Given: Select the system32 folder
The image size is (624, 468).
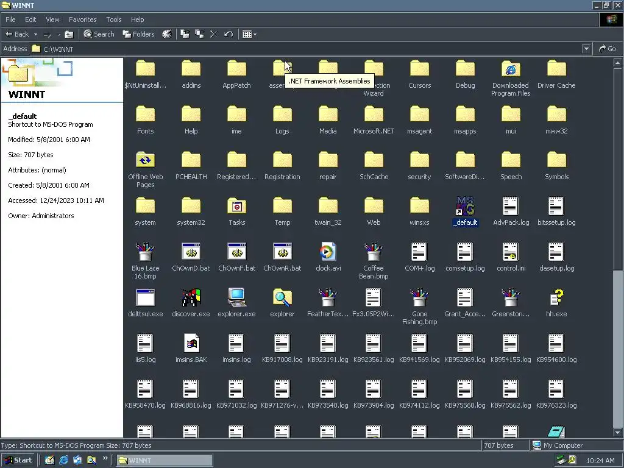Looking at the screenshot, I should [191, 212].
